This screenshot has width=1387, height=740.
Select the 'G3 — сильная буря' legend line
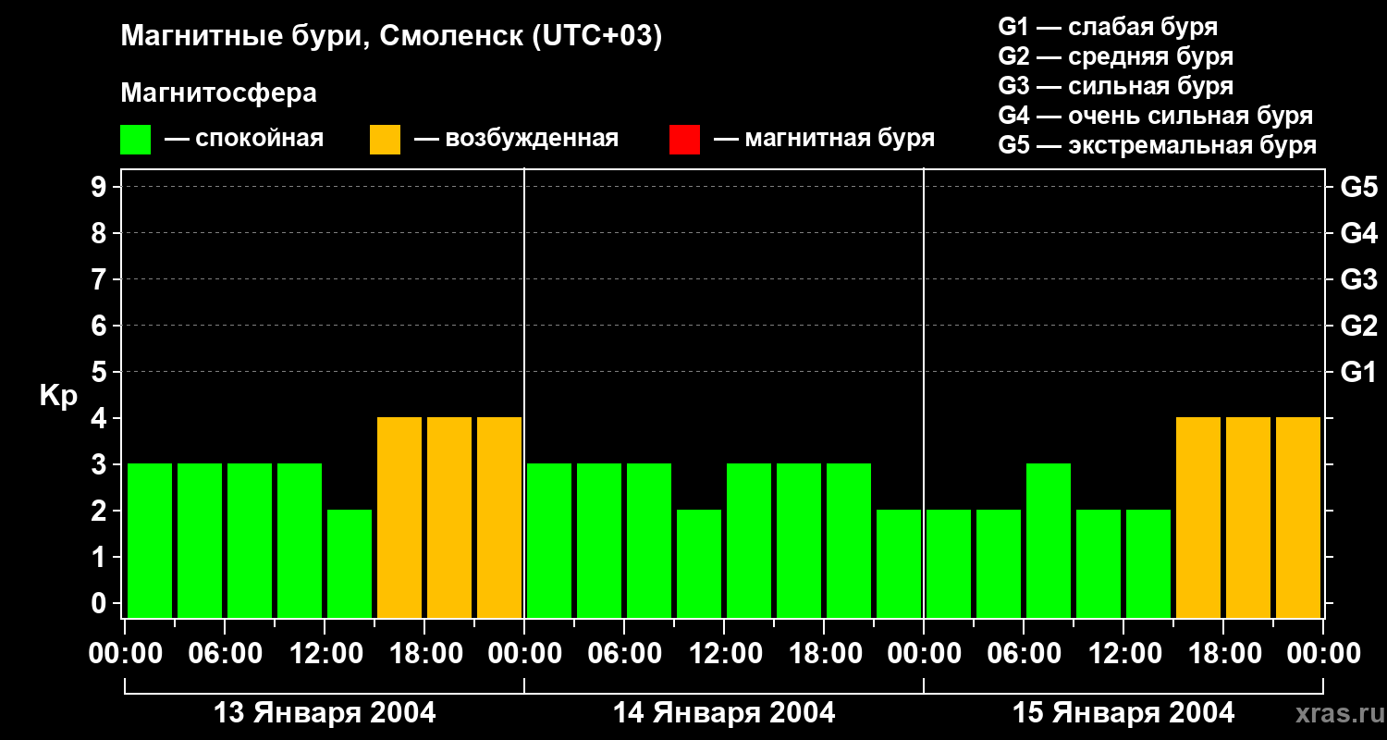(x=1116, y=87)
